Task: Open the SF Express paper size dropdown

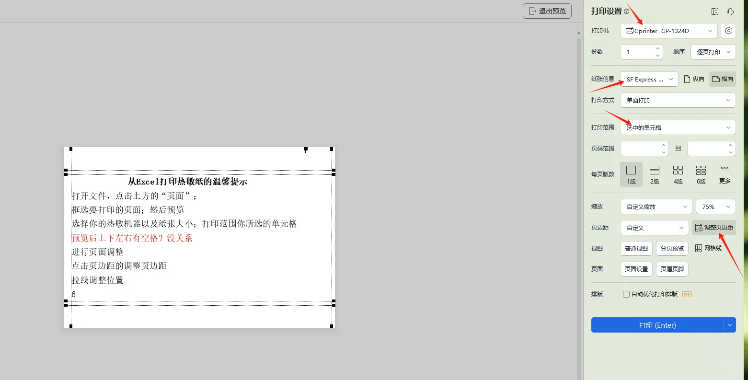Action: coord(648,79)
